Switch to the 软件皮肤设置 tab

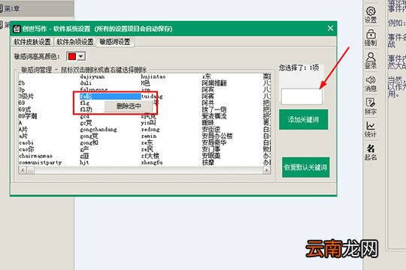[32, 41]
